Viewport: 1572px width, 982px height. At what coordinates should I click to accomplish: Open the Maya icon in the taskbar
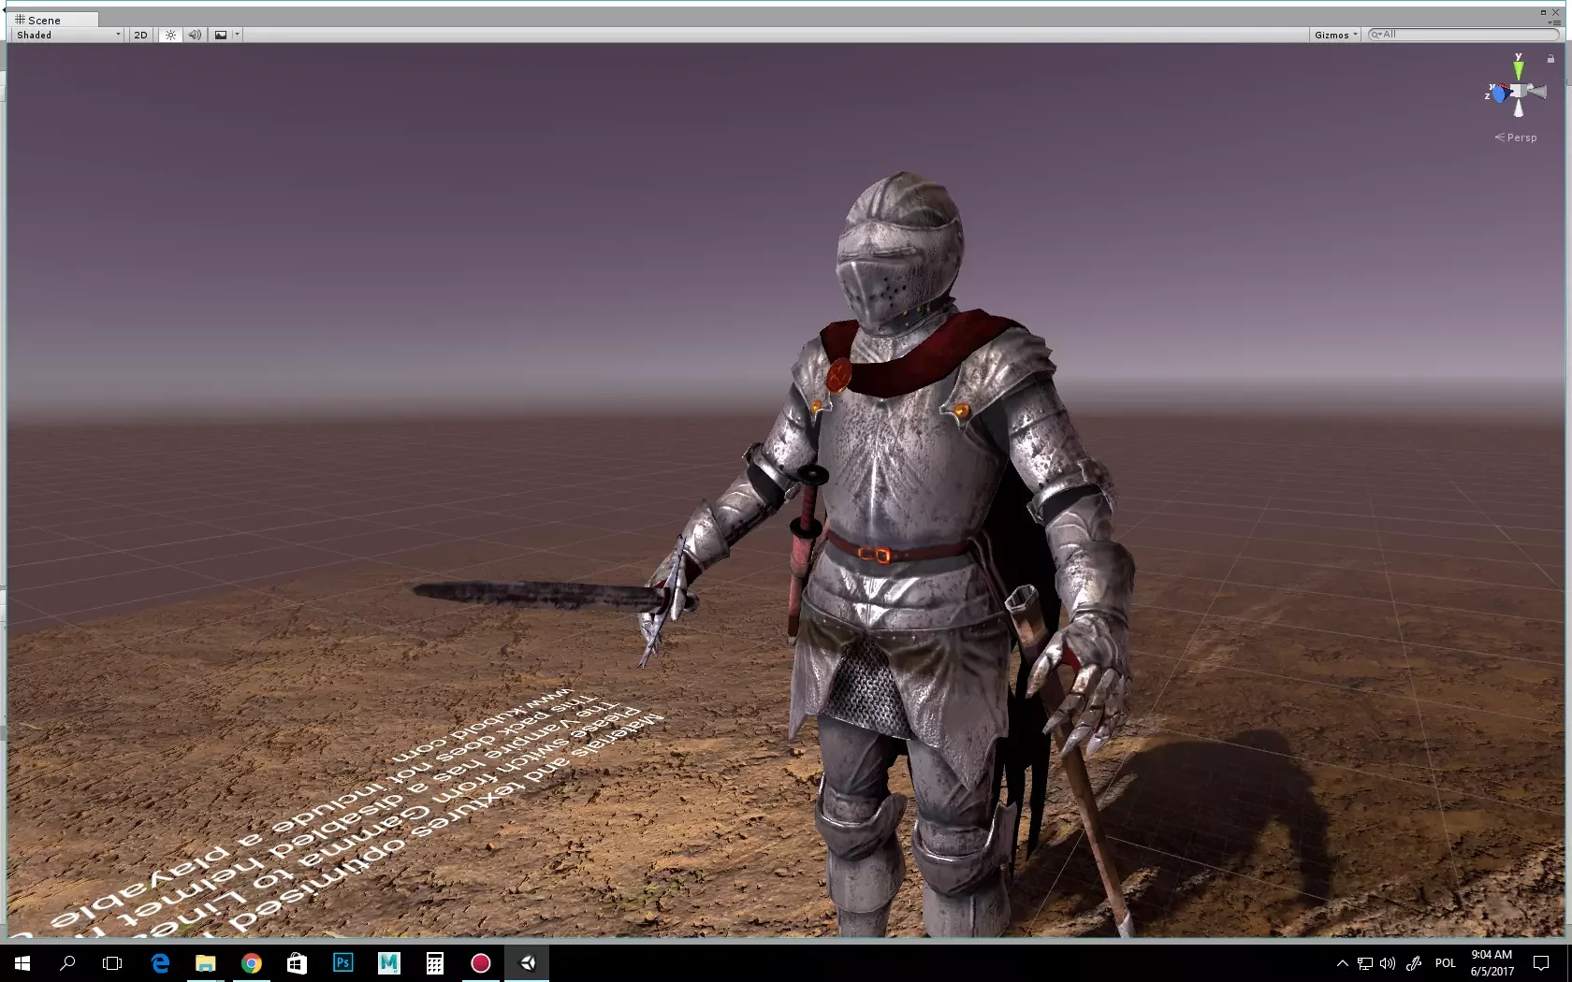tap(389, 962)
